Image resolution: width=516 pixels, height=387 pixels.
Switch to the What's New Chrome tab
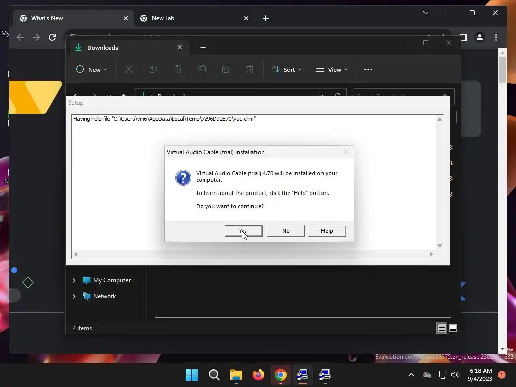click(x=73, y=18)
